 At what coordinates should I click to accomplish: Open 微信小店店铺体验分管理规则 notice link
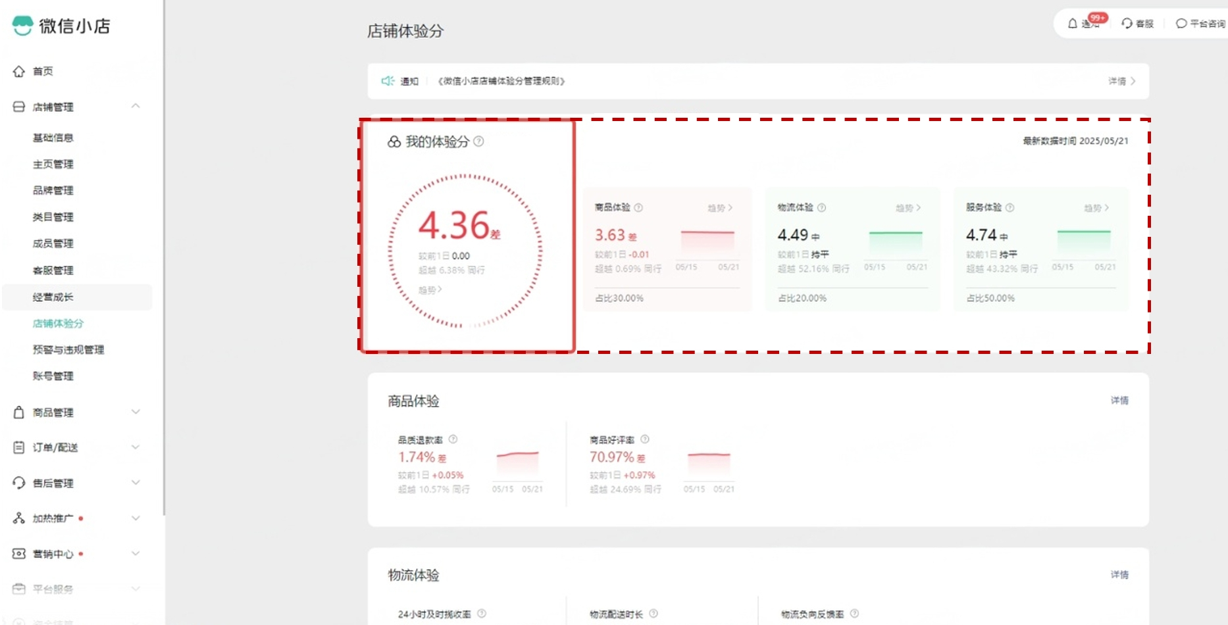point(501,82)
